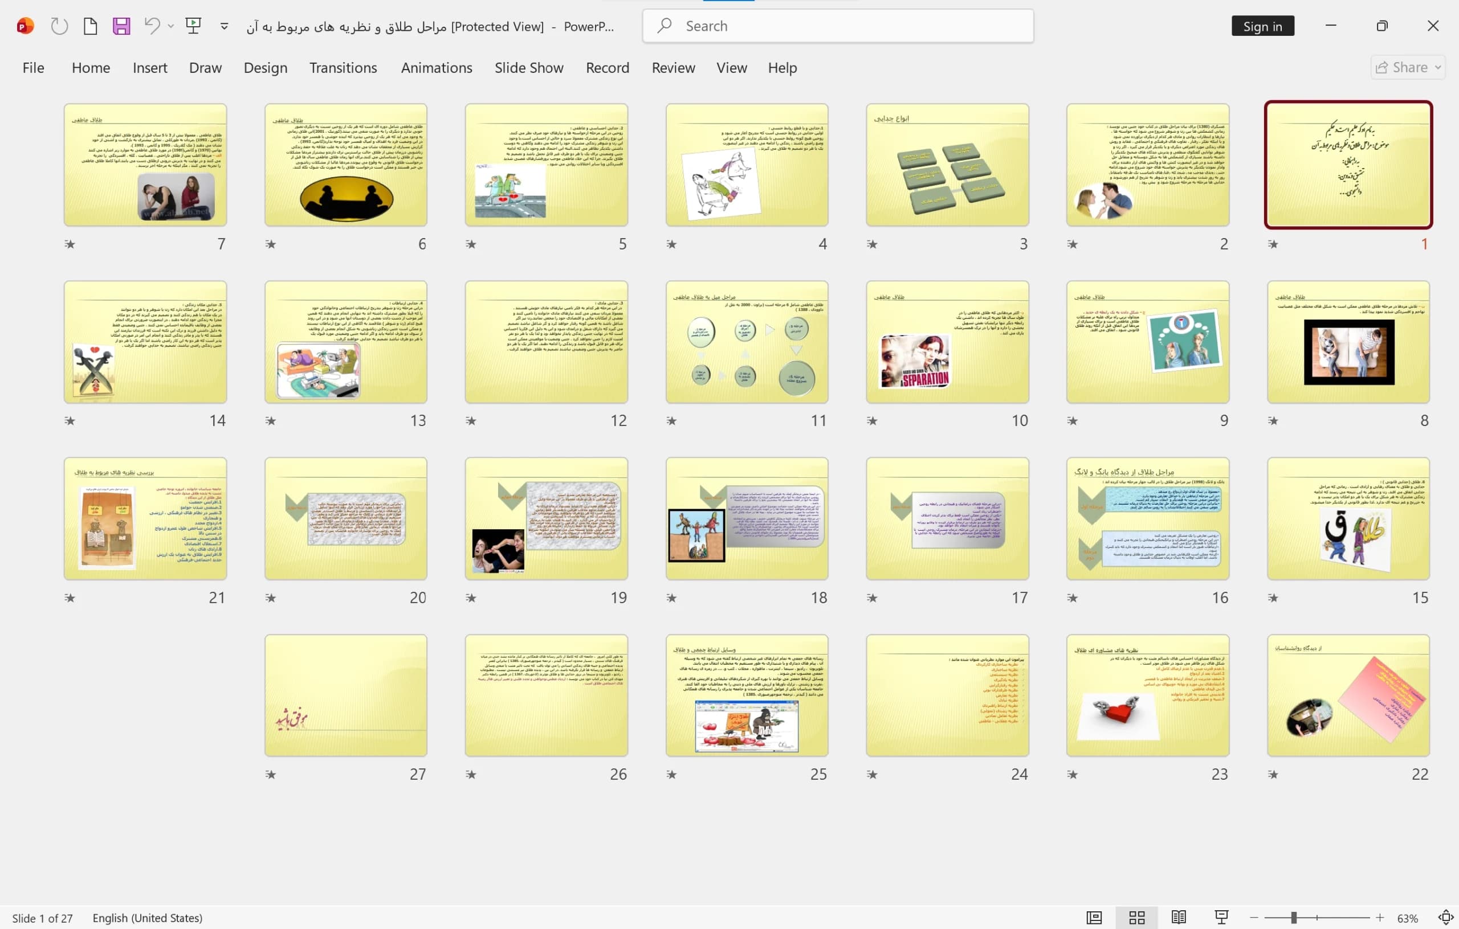Image resolution: width=1459 pixels, height=929 pixels.
Task: Select slide 23 thumbnail with broken heart
Action: [x=1148, y=695]
